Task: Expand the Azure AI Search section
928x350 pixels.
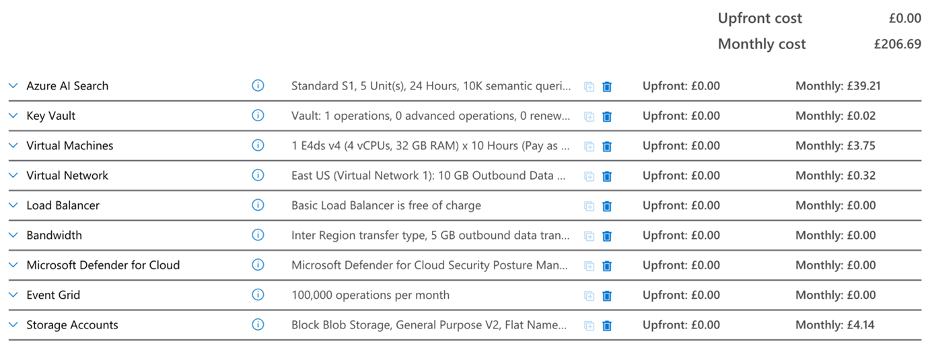Action: 13,86
